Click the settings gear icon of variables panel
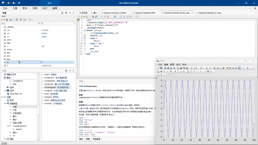 [62, 13]
